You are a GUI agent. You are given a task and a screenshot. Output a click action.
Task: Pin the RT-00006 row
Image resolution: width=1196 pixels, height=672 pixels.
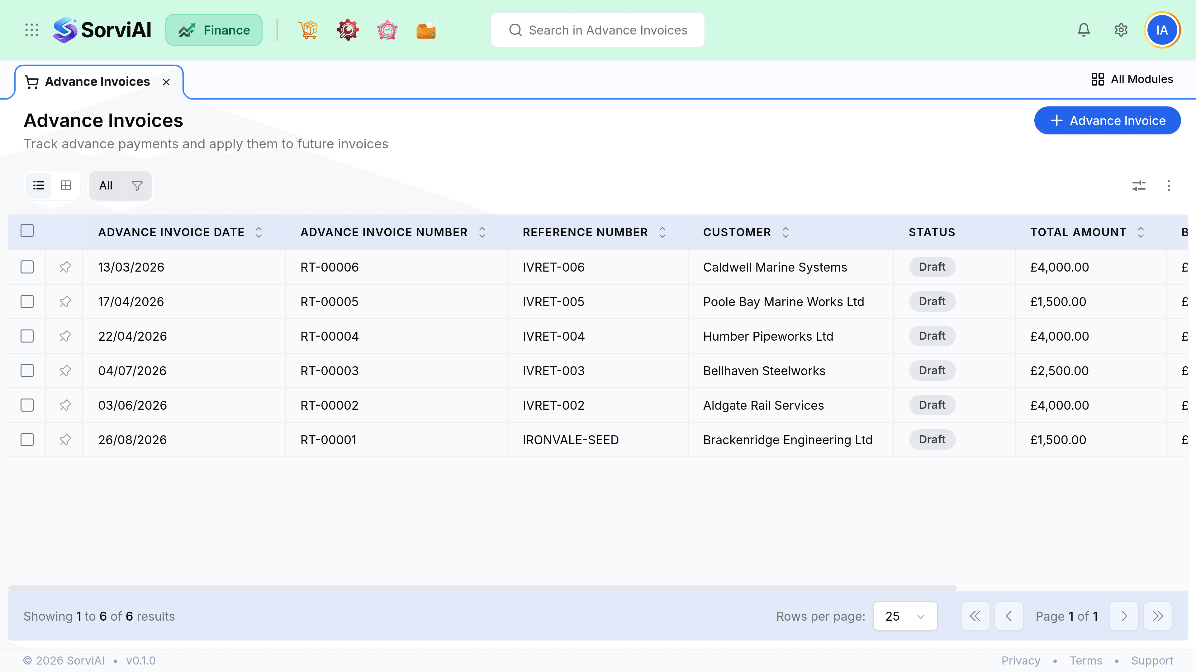point(65,267)
